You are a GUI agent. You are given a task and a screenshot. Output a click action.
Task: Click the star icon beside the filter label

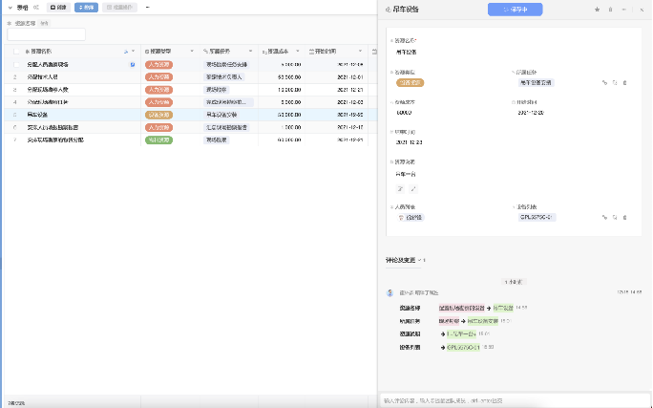pyautogui.click(x=10, y=23)
